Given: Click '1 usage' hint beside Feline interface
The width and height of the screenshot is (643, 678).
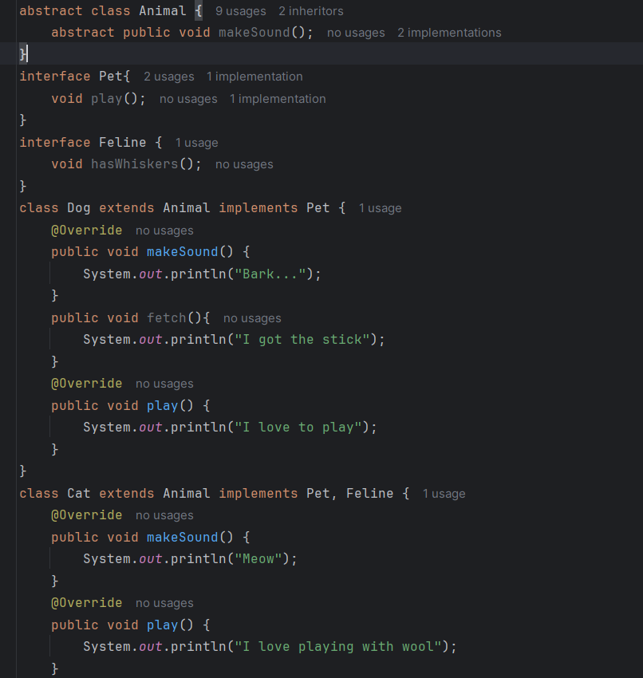Looking at the screenshot, I should [x=196, y=143].
